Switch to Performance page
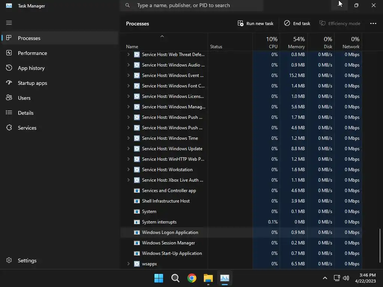Viewport: 383px width, 287px height. point(59,53)
